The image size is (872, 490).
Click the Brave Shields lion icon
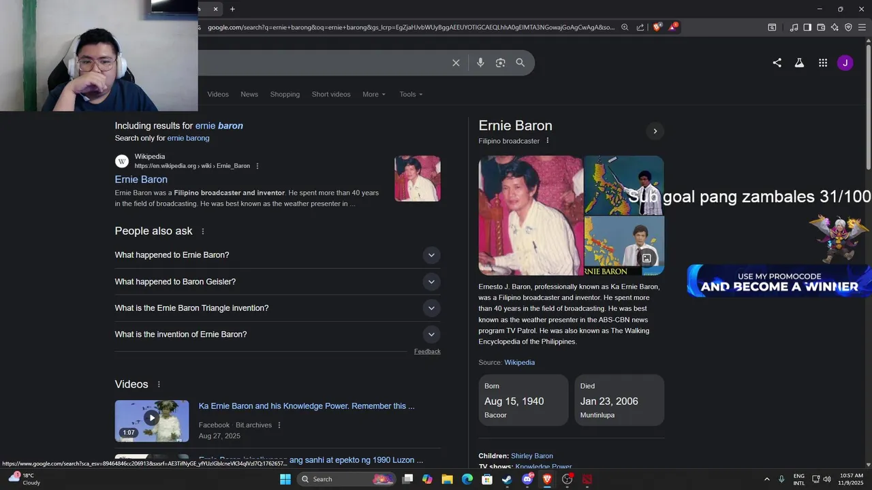[657, 27]
